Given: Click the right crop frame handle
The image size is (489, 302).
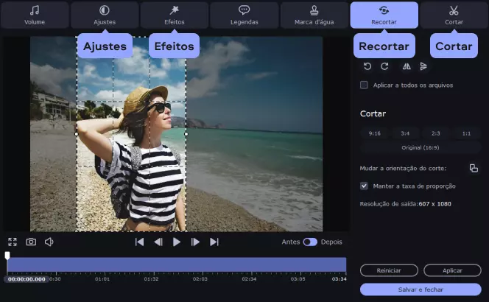Looking at the screenshot, I should (186, 134).
